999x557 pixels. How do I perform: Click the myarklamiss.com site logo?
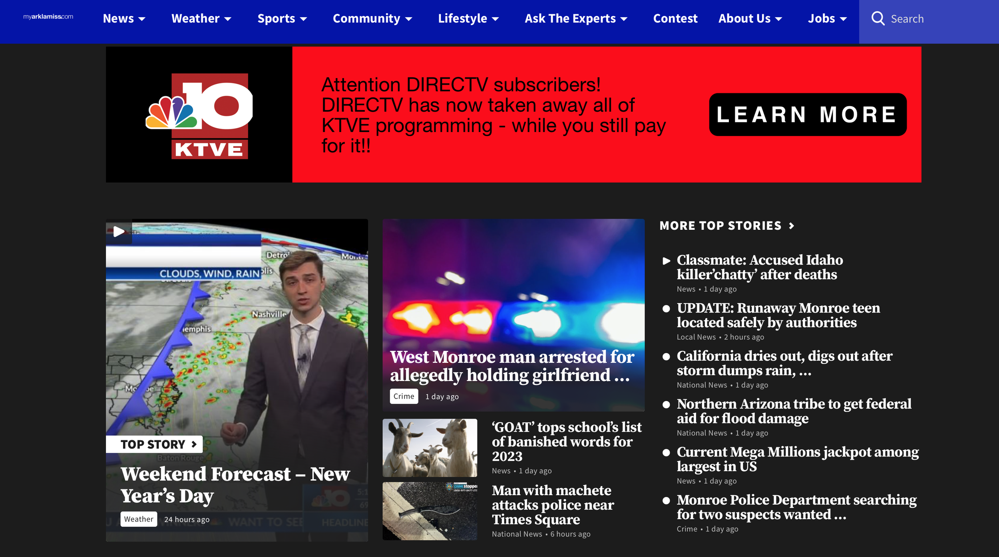48,17
